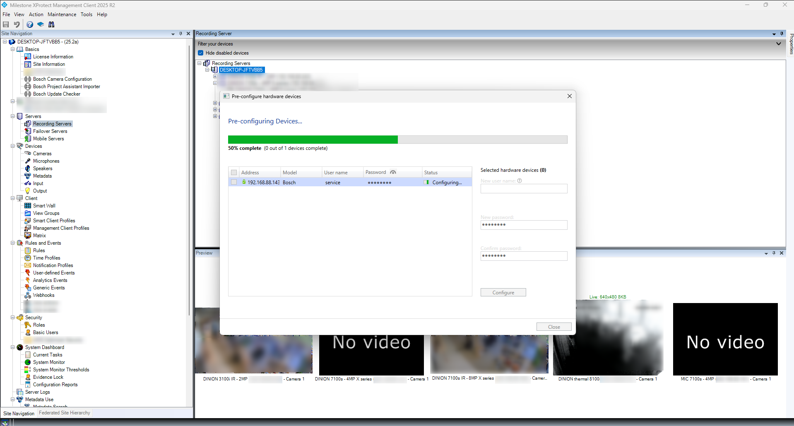The image size is (794, 426).
Task: Click the binoculars search toolbar icon
Action: pos(51,24)
